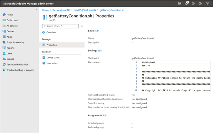Click Troubleshooting + support label
The width and height of the screenshot is (213, 133).
(x=20, y=70)
